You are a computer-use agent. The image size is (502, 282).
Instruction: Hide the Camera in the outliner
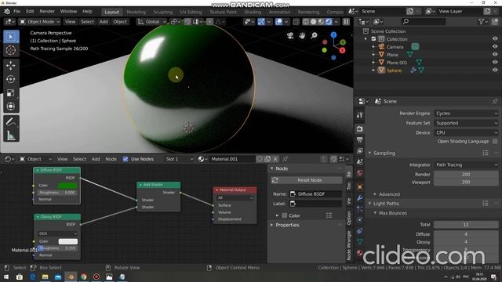pos(495,47)
